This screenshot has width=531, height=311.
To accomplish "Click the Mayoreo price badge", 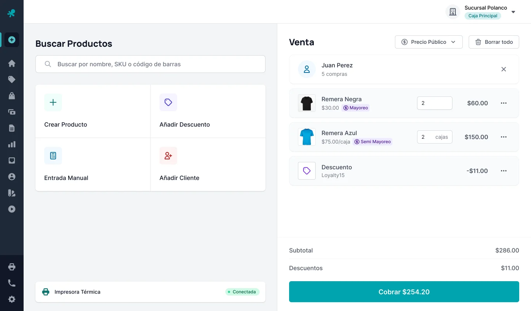I will click(x=356, y=108).
